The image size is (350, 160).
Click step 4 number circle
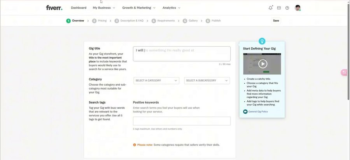154,21
